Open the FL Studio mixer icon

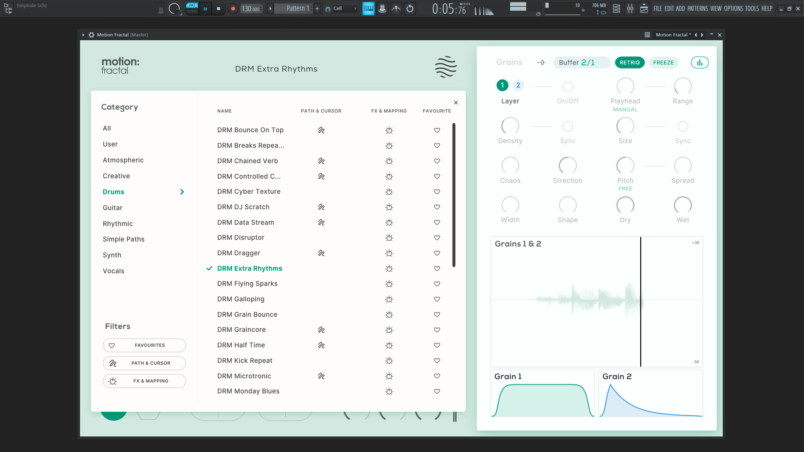(630, 8)
